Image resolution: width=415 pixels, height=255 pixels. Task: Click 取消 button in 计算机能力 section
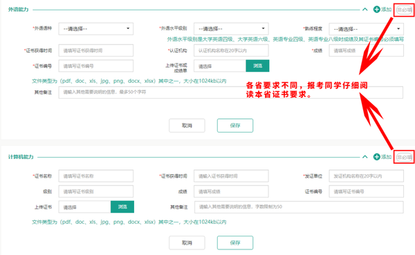(187, 243)
